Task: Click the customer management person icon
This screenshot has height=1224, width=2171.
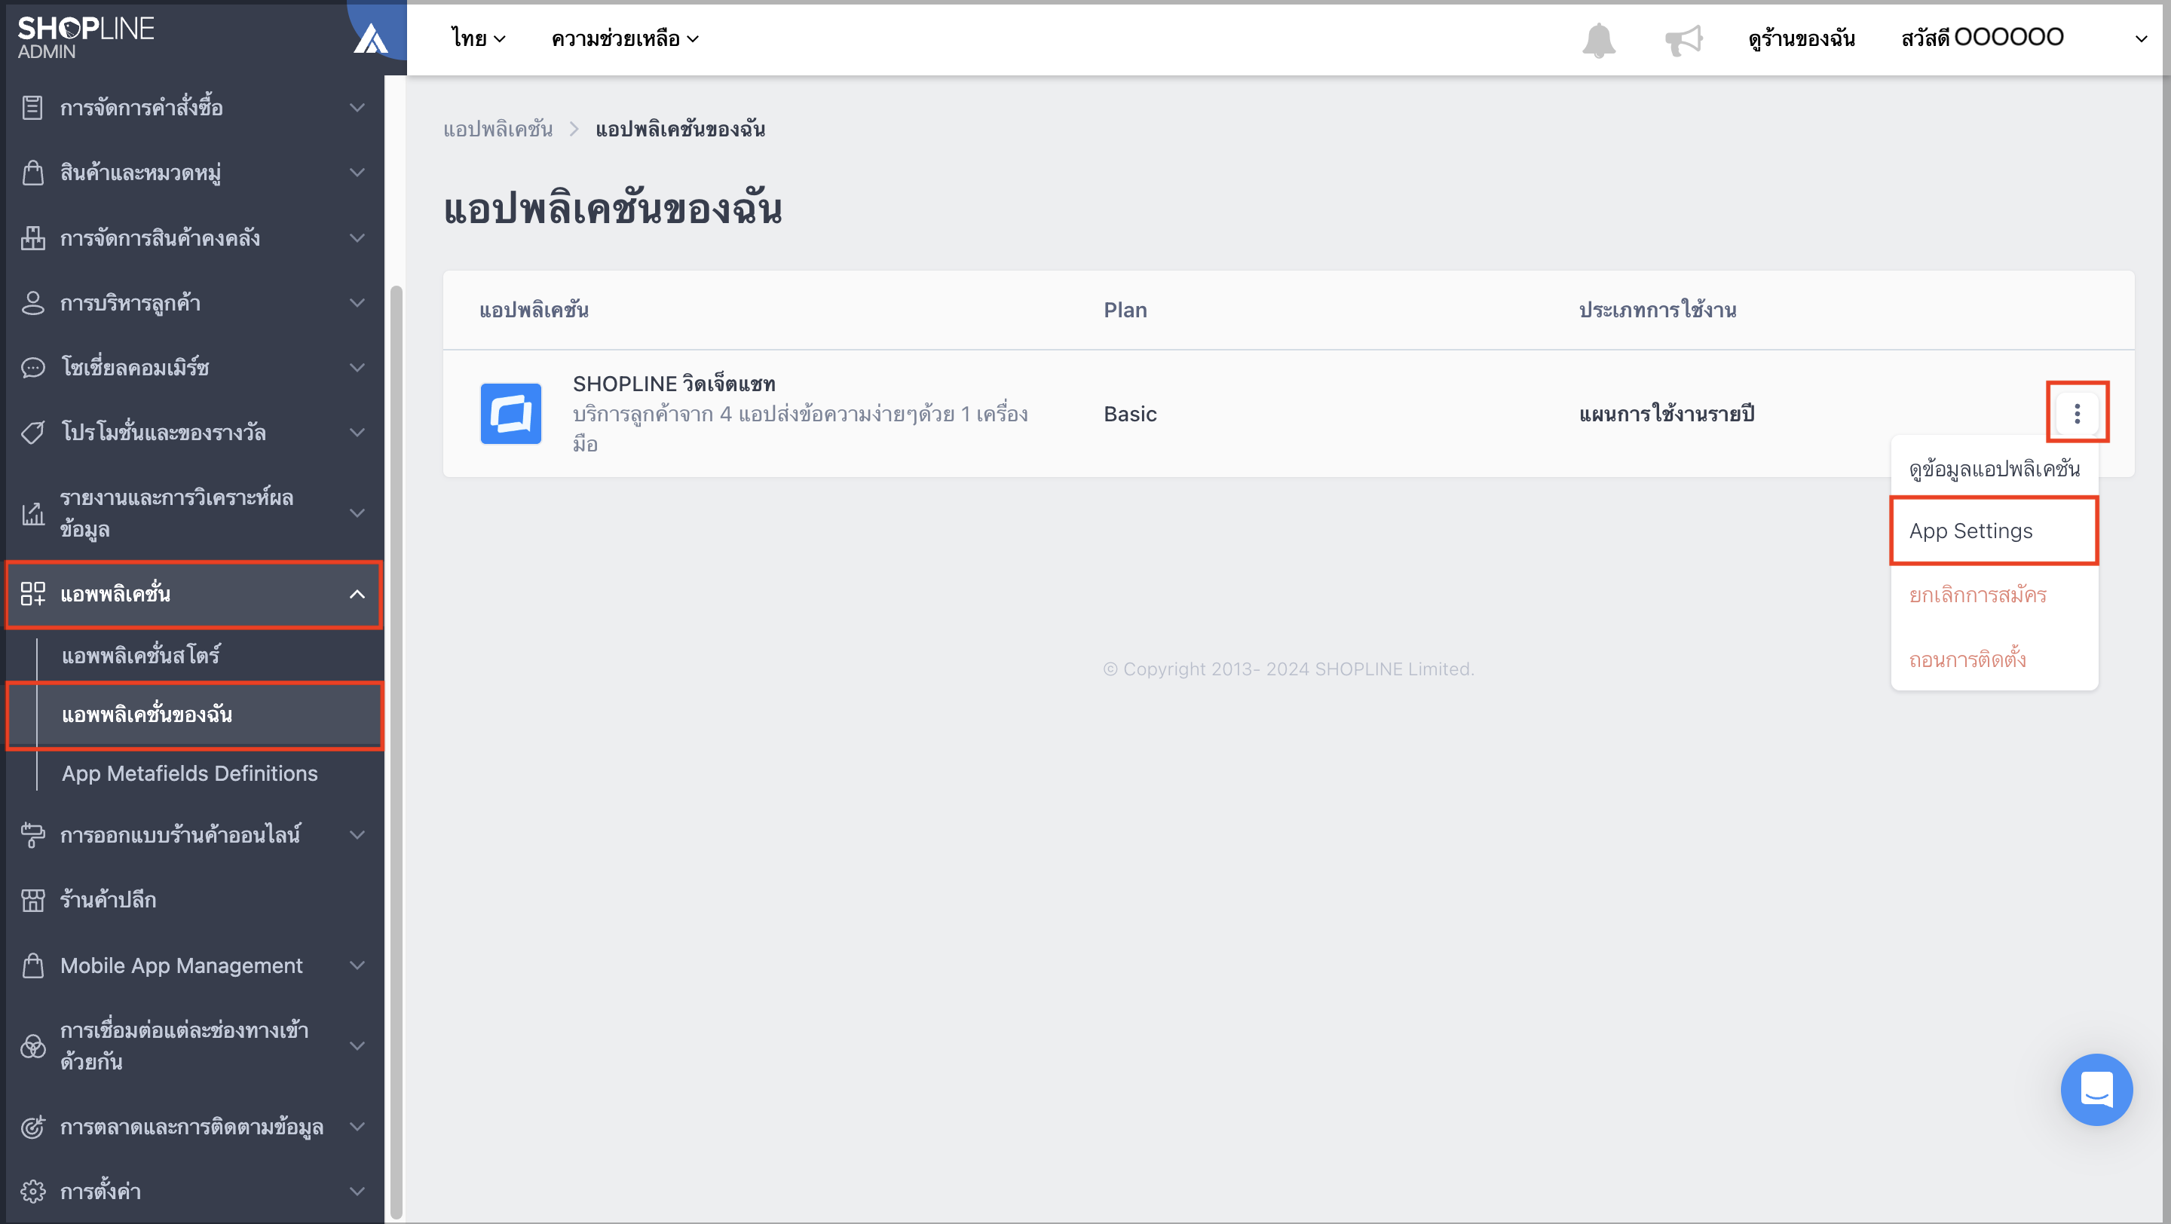Action: [32, 302]
